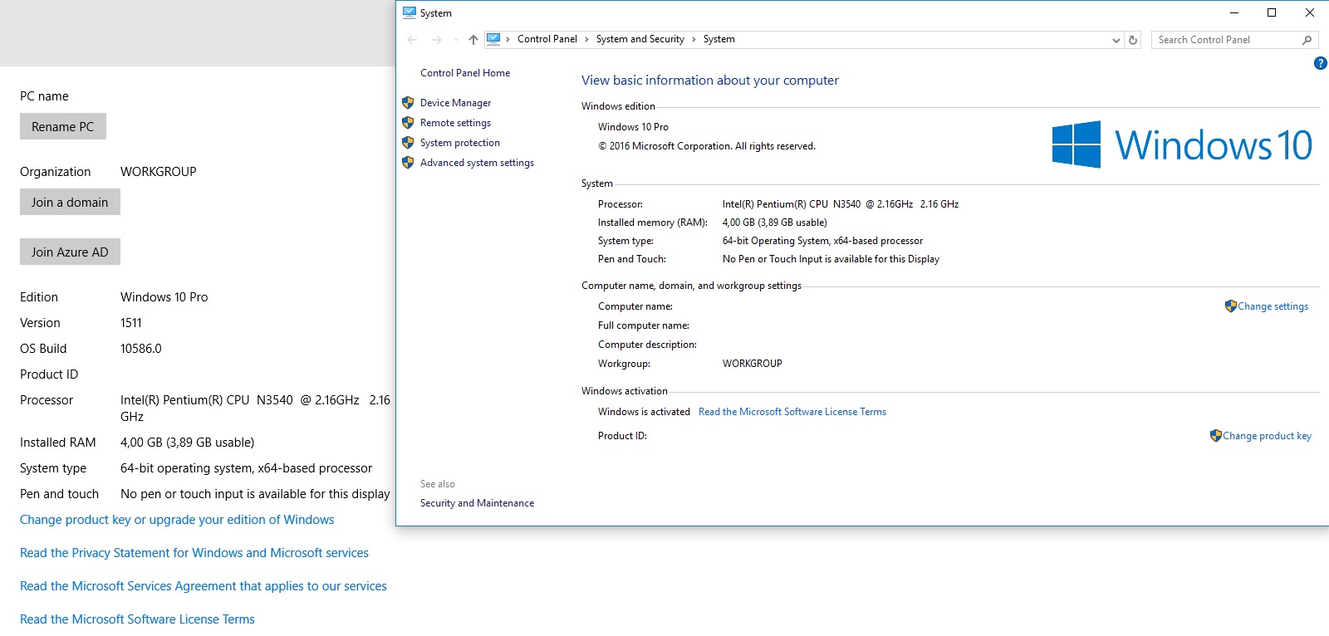This screenshot has height=636, width=1329.
Task: Maximize the System window
Action: [x=1272, y=12]
